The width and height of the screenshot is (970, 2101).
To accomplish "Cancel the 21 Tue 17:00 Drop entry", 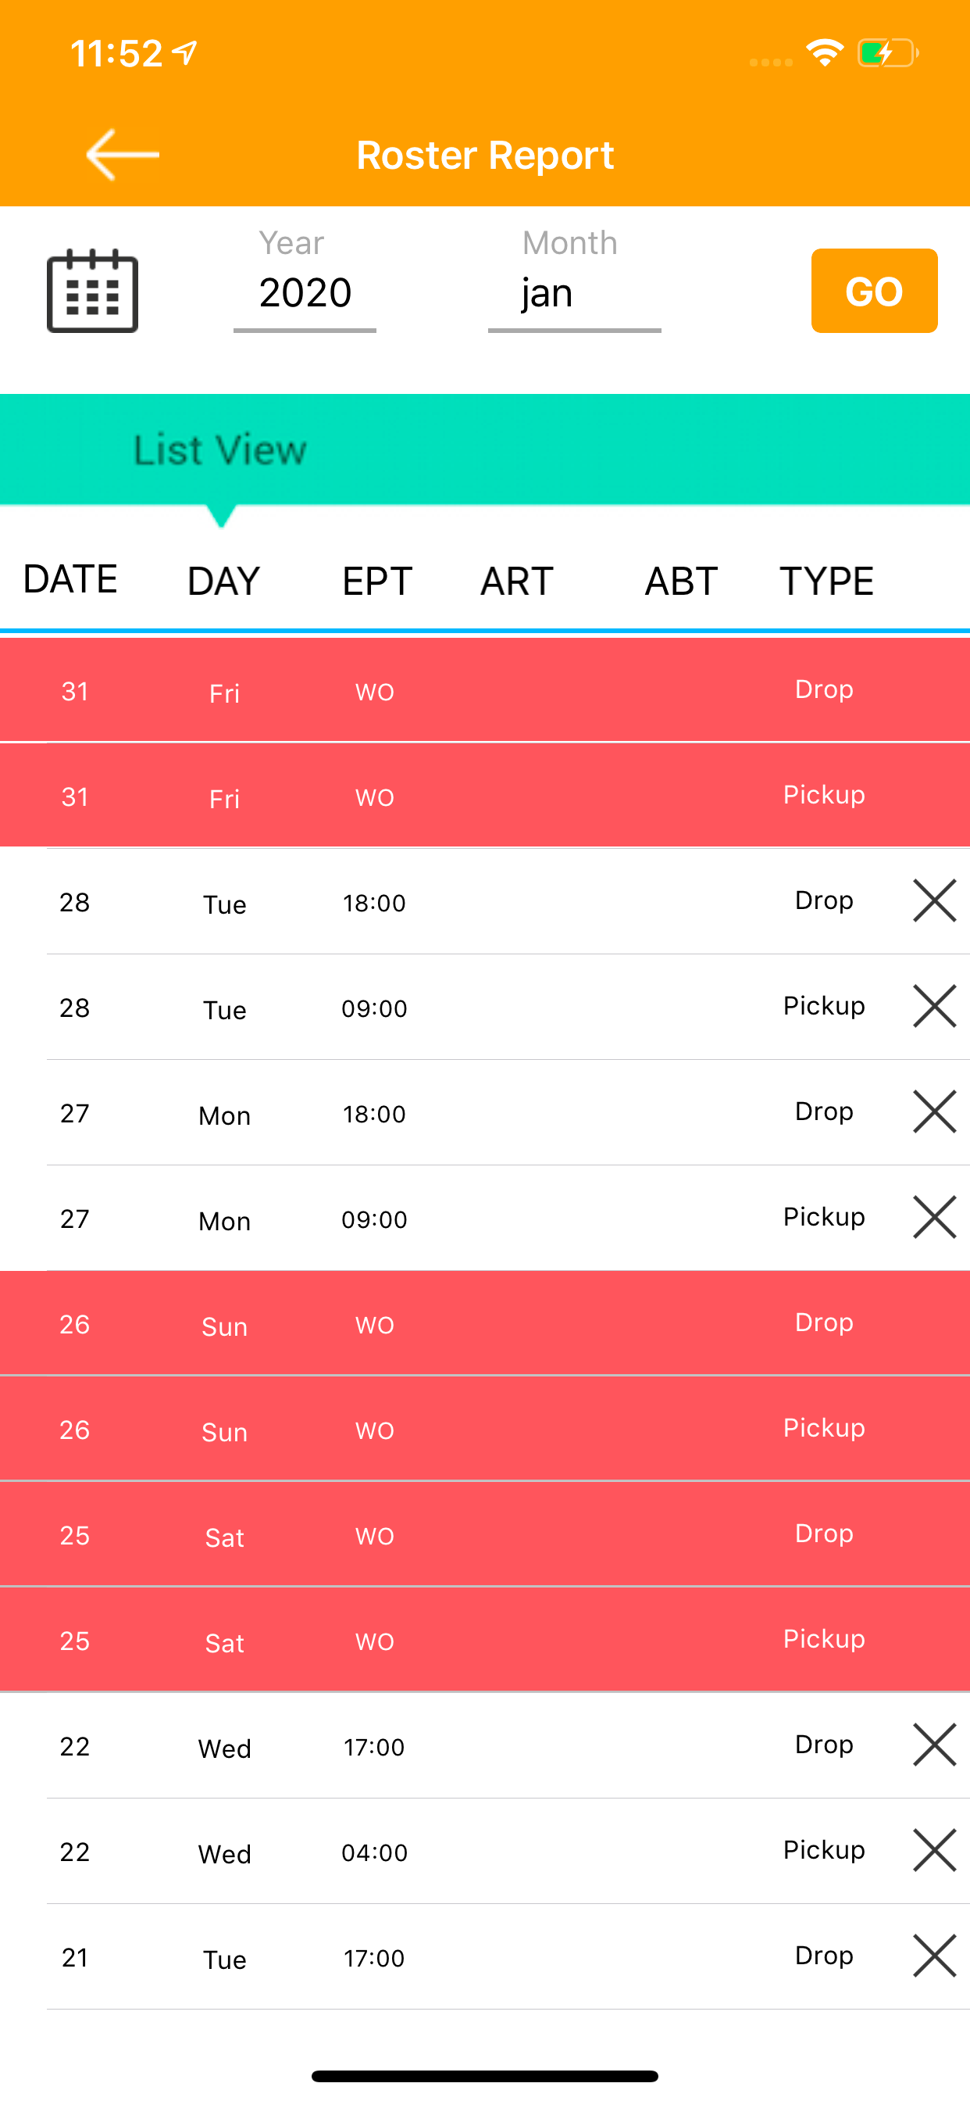I will coord(934,1956).
